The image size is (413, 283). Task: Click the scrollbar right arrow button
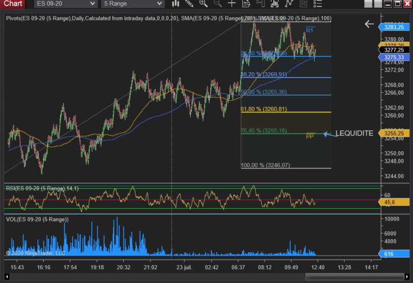tap(409, 277)
